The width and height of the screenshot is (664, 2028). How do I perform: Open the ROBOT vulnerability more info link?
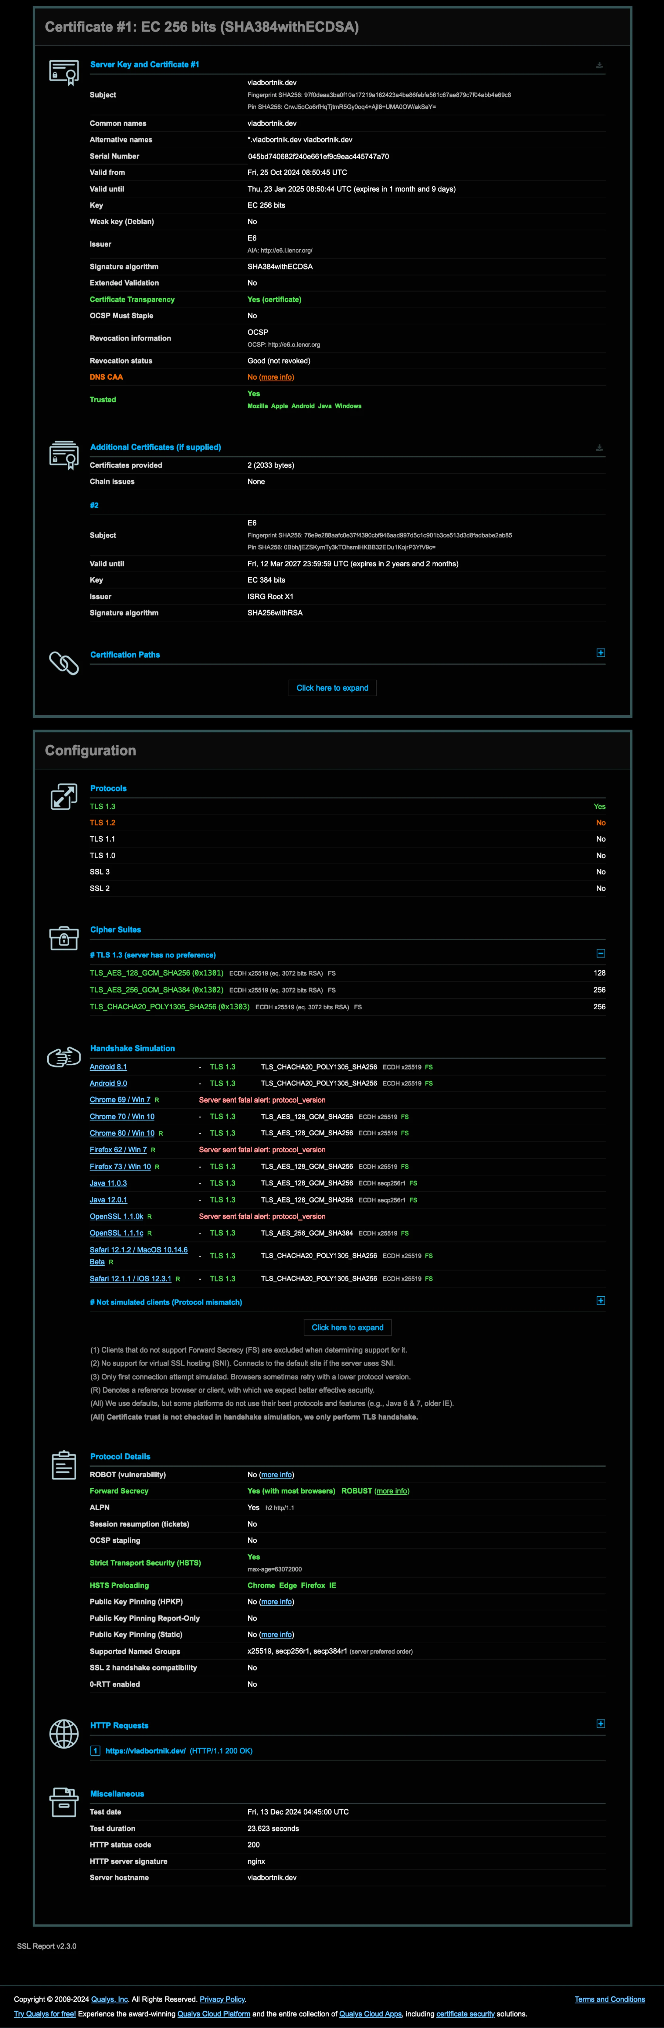276,1475
